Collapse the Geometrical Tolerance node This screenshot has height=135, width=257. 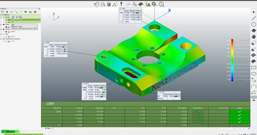click(1, 39)
